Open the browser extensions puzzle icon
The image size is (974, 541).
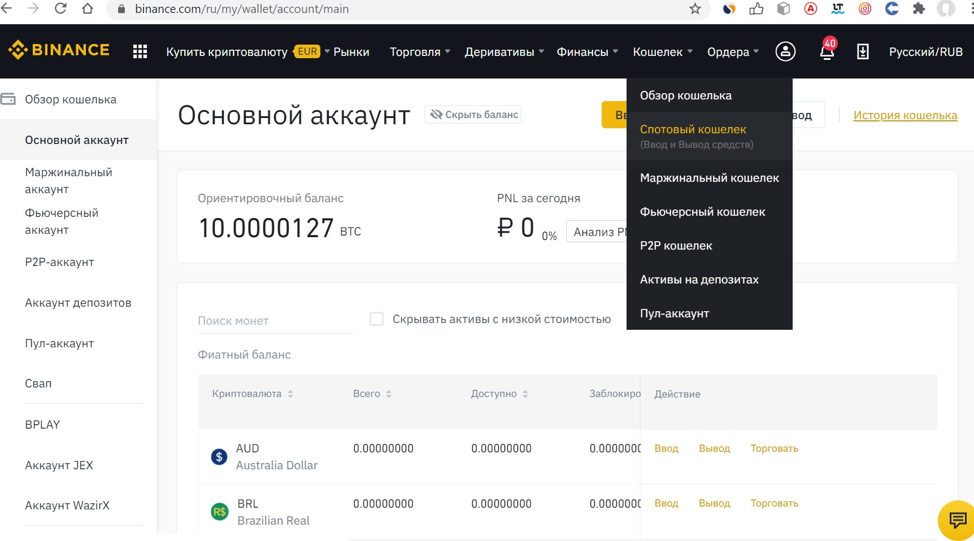tap(919, 8)
